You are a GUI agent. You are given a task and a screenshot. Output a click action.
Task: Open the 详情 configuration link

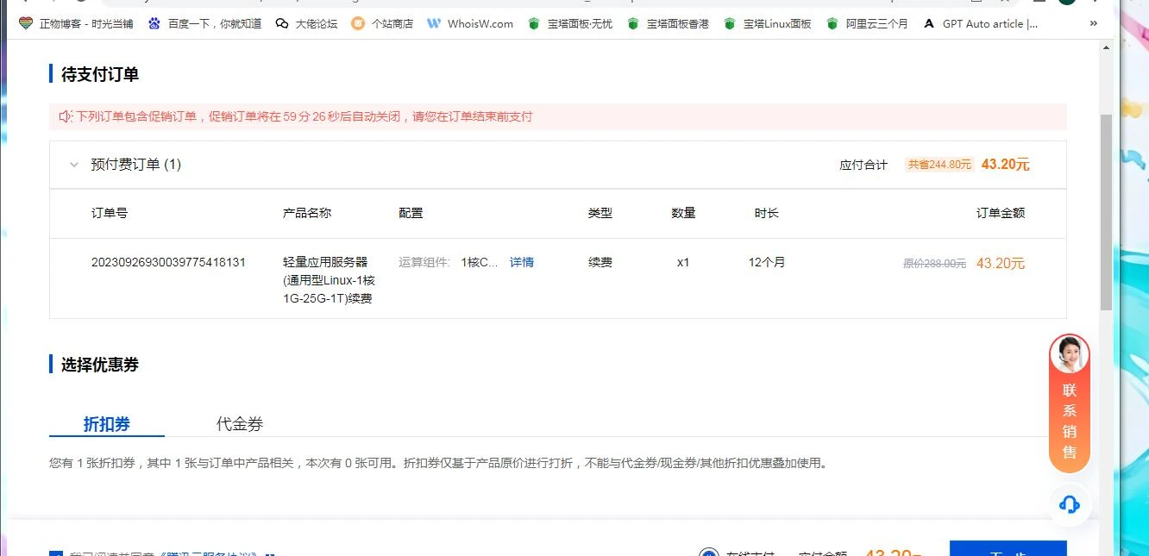click(x=522, y=262)
